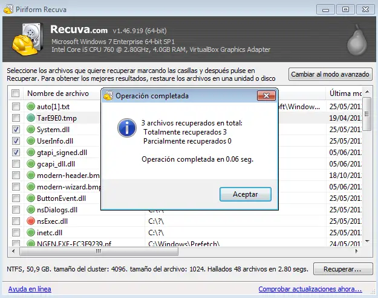Click the Recuva hard hat drive logo
Image resolution: width=378 pixels, height=298 pixels.
tap(28, 39)
